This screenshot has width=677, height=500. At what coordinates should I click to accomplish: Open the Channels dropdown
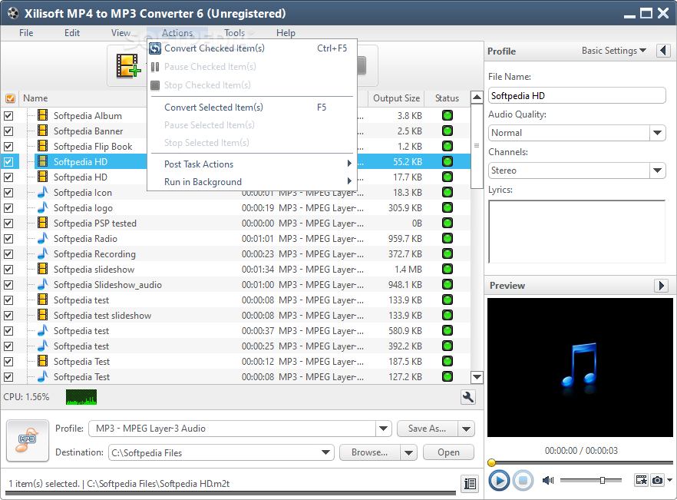[658, 171]
